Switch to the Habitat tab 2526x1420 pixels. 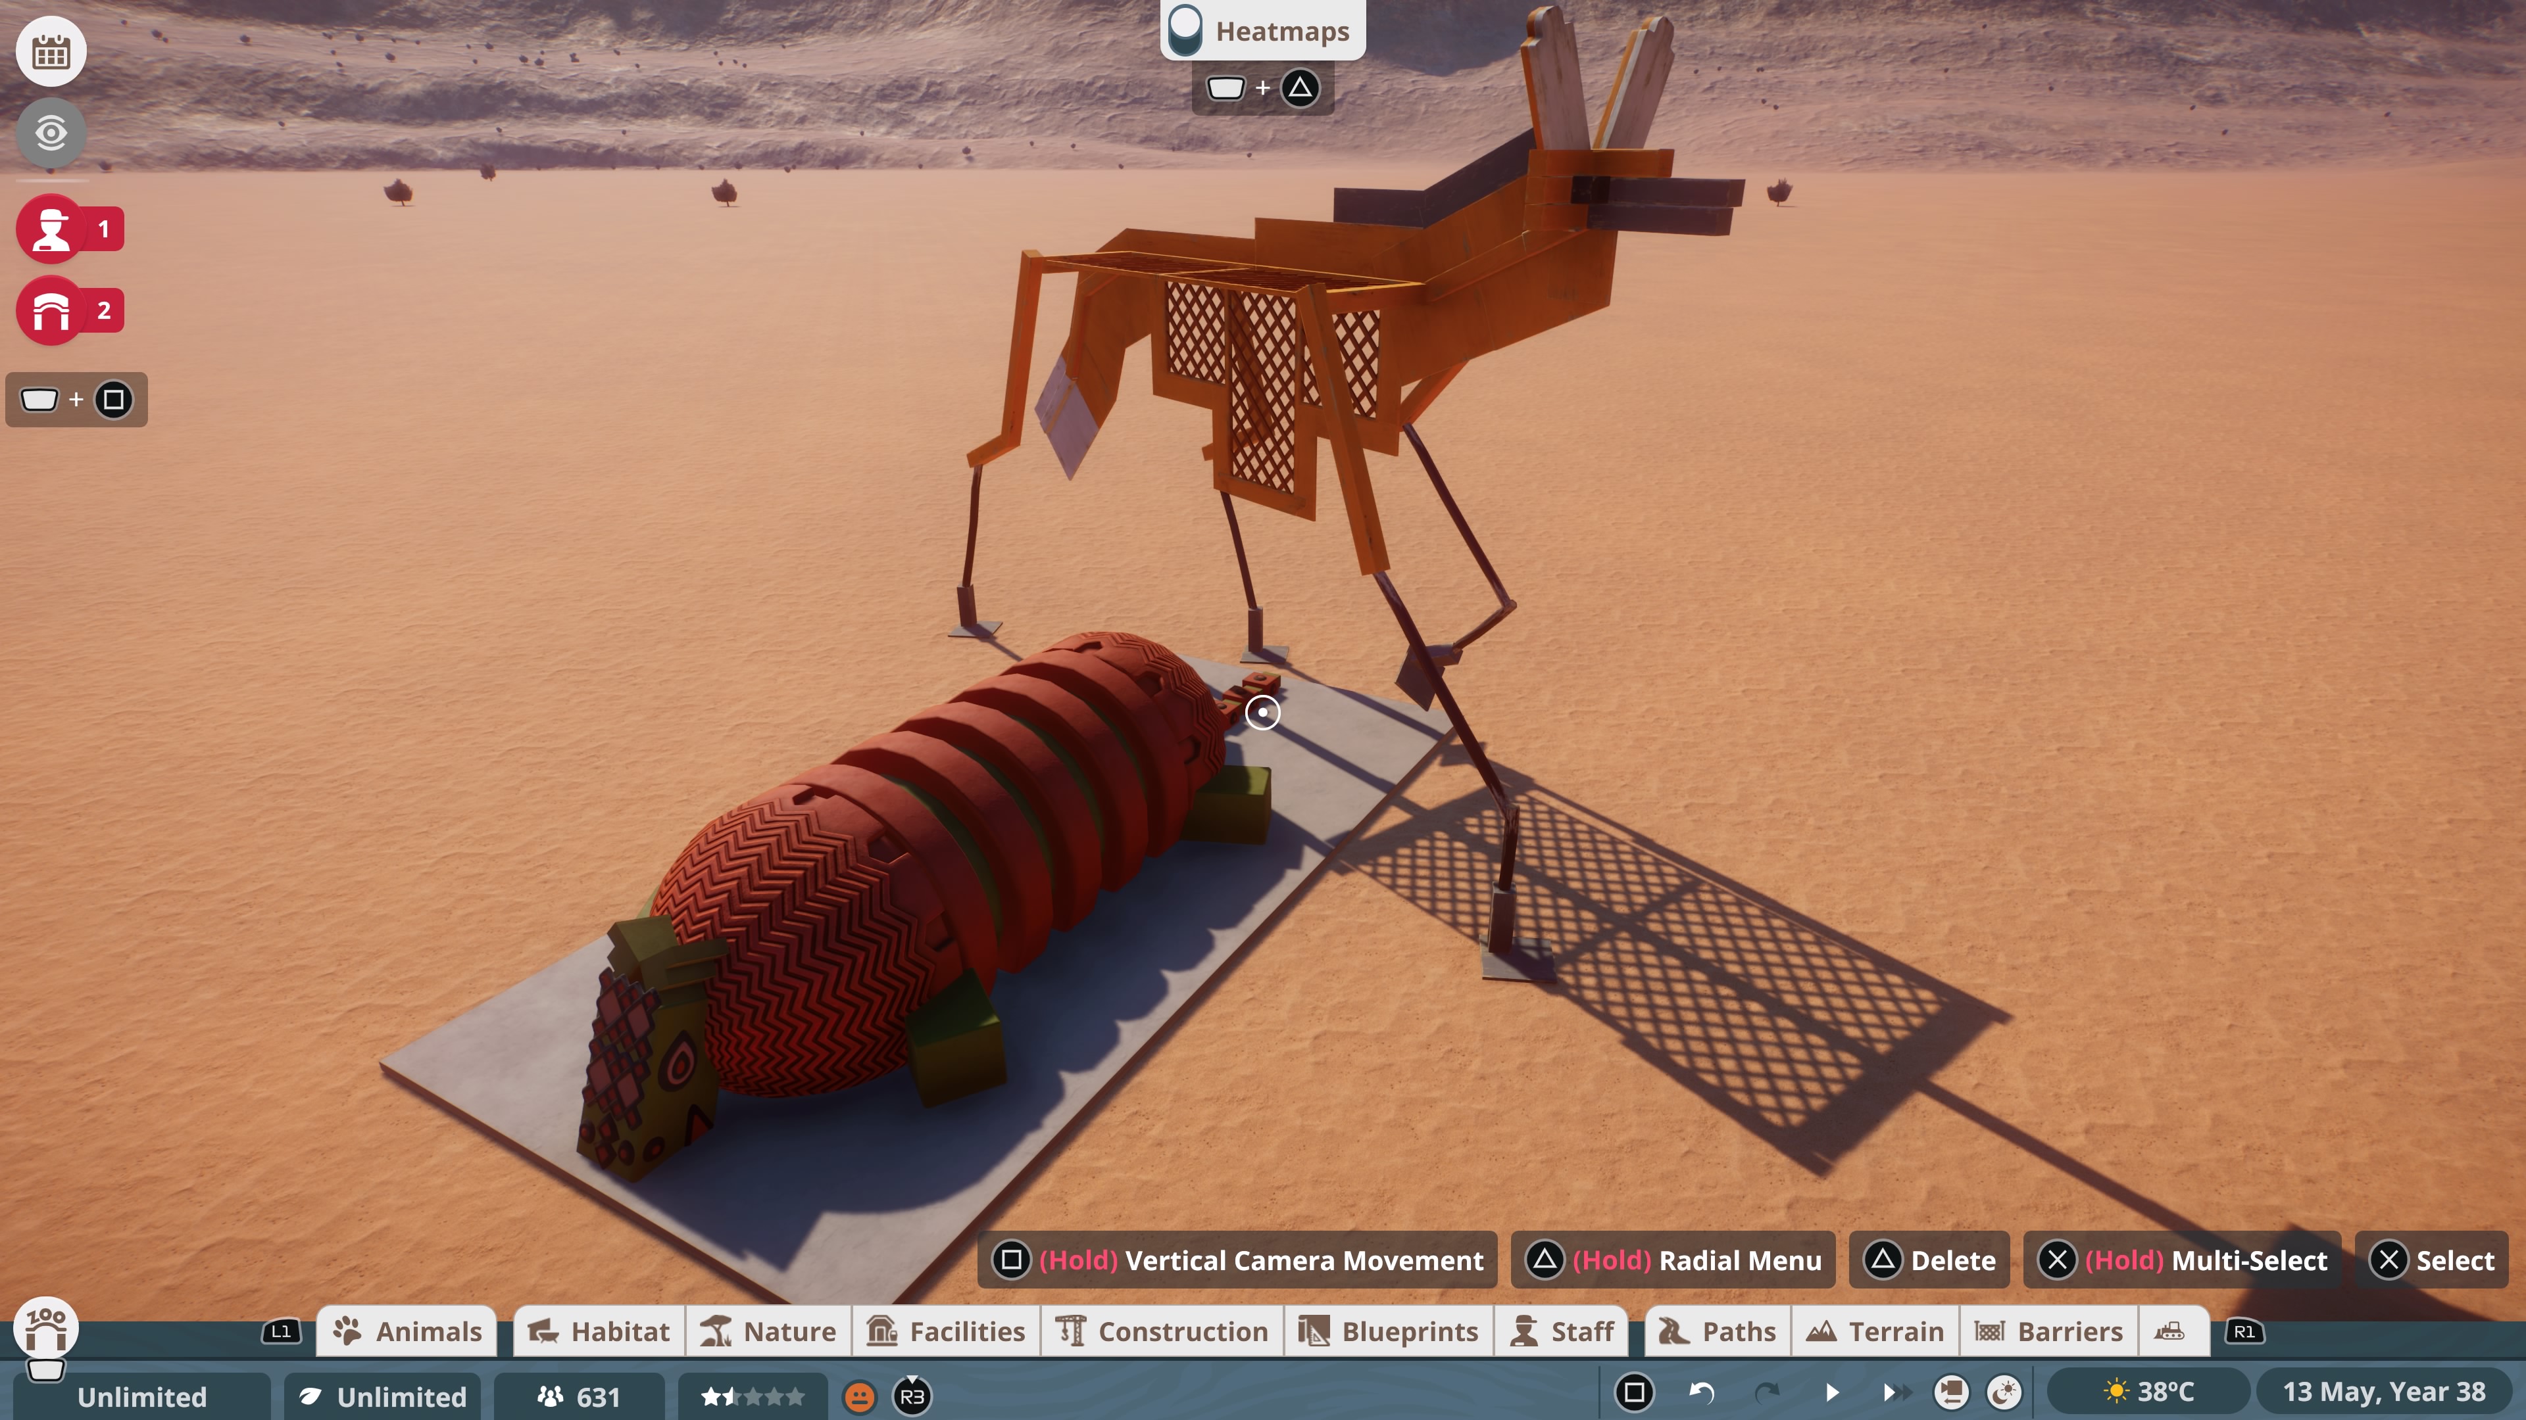[x=598, y=1331]
